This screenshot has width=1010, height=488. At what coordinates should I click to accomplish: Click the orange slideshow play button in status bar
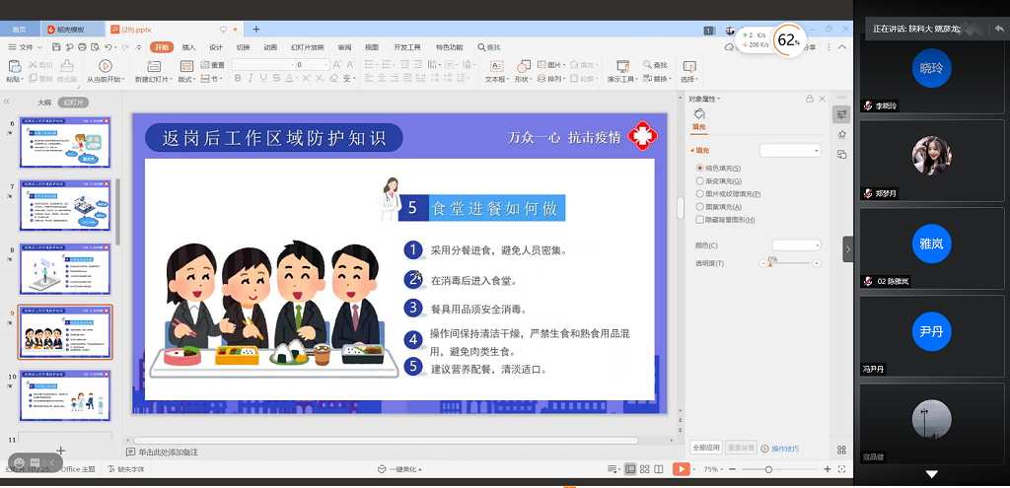coord(681,469)
